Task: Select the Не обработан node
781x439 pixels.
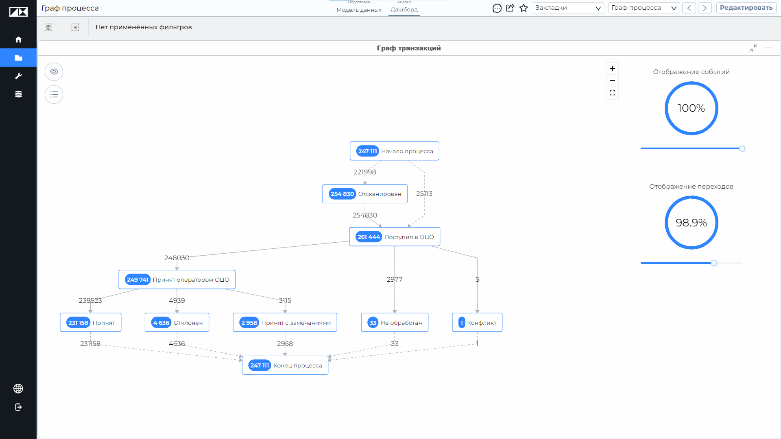Action: click(395, 323)
